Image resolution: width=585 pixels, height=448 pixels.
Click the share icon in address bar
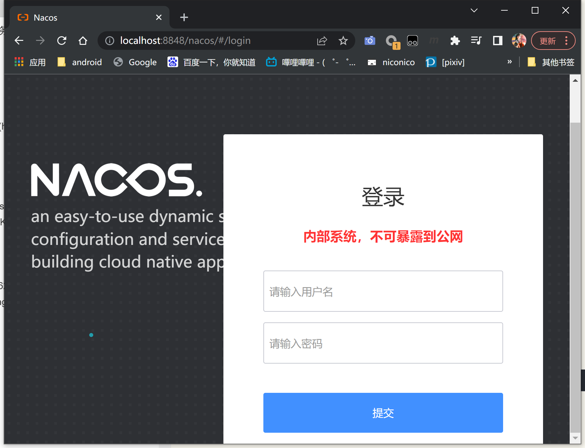[x=322, y=41]
